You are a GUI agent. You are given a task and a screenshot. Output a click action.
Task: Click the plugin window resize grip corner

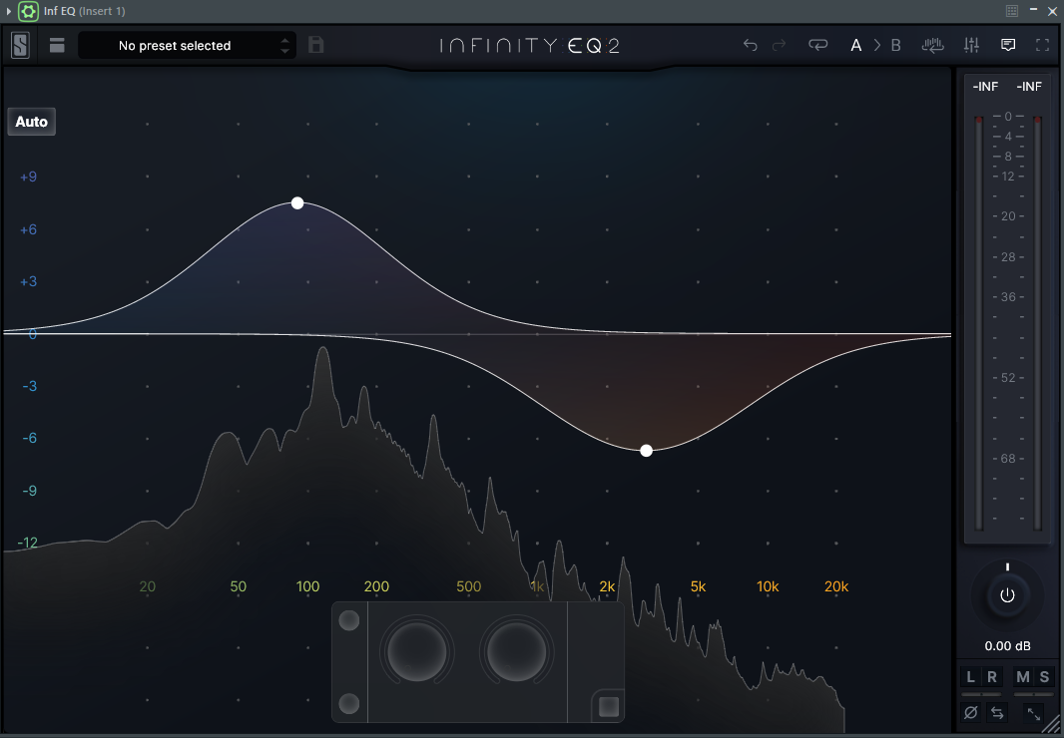1050,724
